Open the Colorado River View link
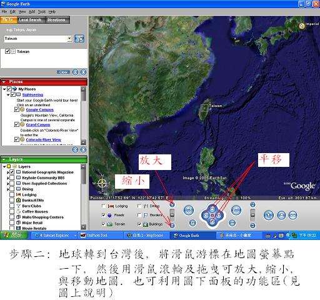 click(44, 139)
